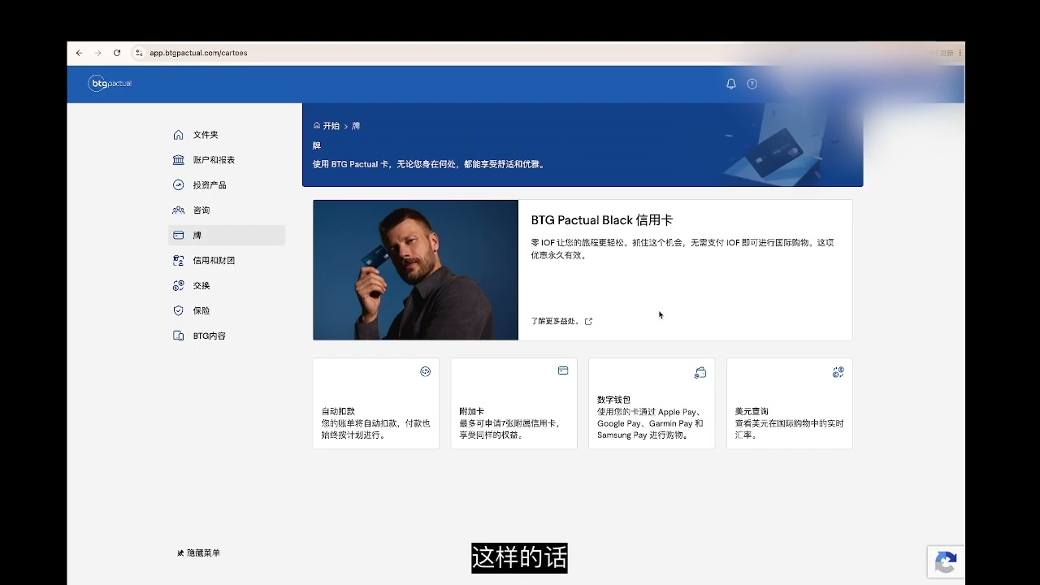
Task: Click the browser back arrow
Action: pos(79,53)
